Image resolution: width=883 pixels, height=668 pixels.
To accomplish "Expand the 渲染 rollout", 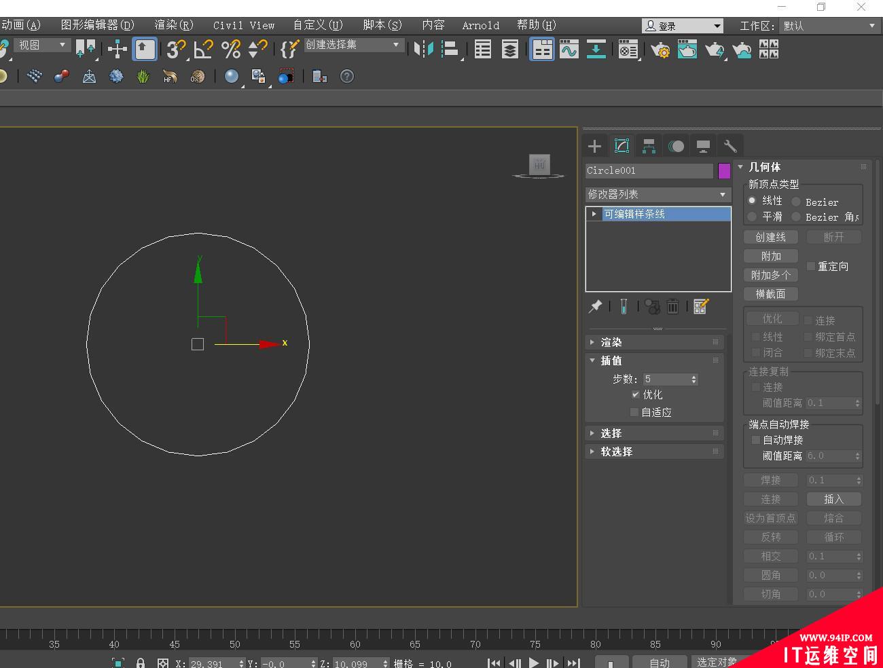I will [655, 342].
